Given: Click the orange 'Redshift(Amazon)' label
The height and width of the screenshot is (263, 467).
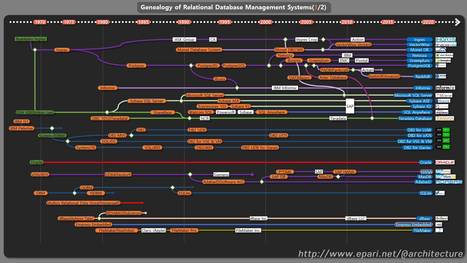Looking at the screenshot, I should tap(384, 76).
